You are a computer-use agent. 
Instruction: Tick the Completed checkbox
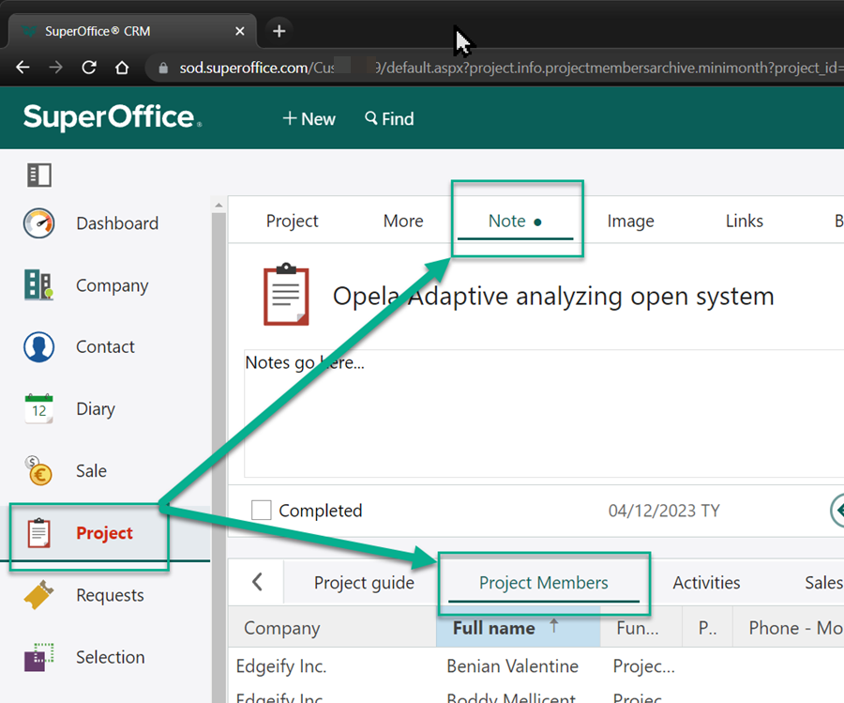point(262,511)
